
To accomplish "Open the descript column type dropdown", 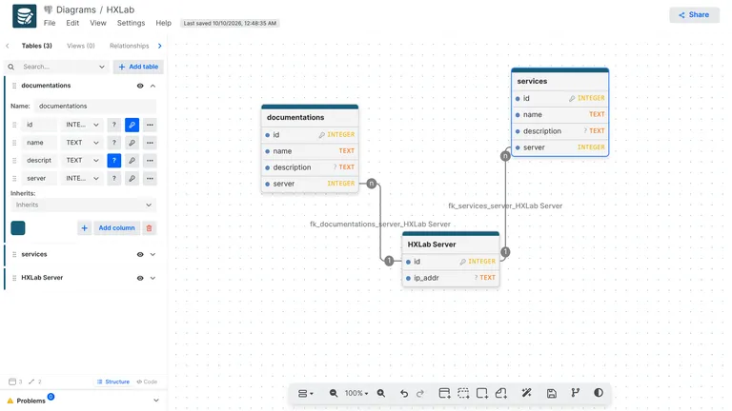I will pyautogui.click(x=82, y=160).
